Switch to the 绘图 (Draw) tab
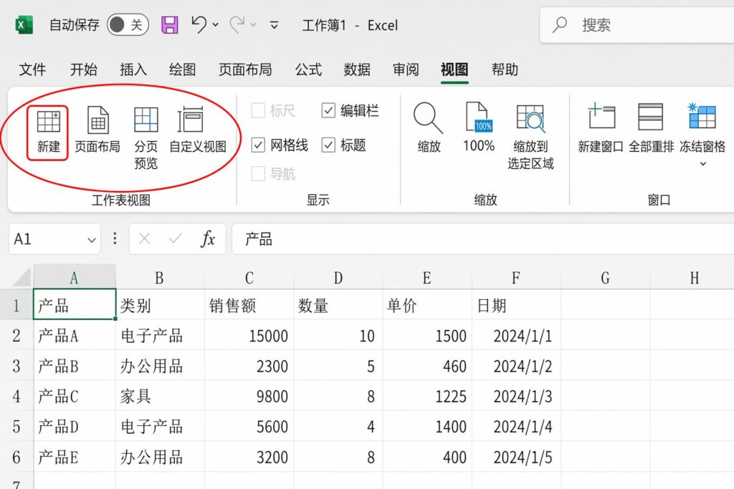734x489 pixels. pyautogui.click(x=183, y=69)
